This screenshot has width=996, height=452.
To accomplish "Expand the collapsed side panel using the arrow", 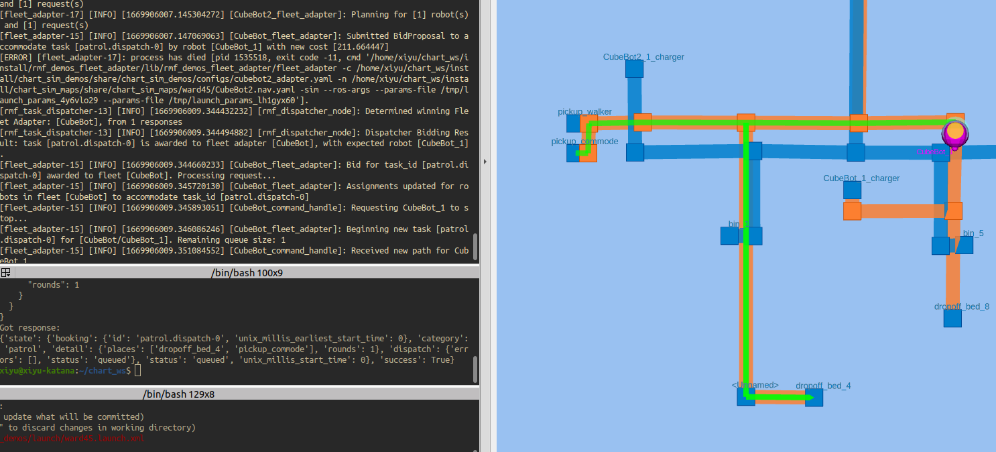I will [x=485, y=162].
